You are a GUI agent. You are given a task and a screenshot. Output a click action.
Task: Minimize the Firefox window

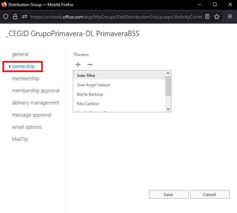[x=200, y=4]
